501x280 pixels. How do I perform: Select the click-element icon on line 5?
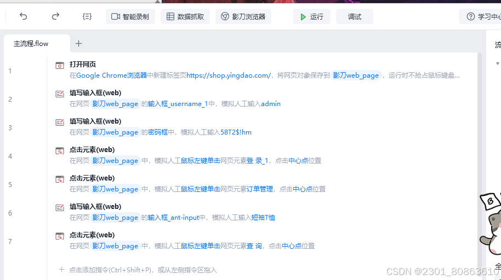pos(60,179)
